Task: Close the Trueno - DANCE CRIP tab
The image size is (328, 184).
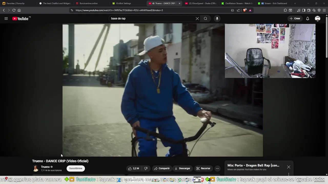Action: [x=179, y=3]
